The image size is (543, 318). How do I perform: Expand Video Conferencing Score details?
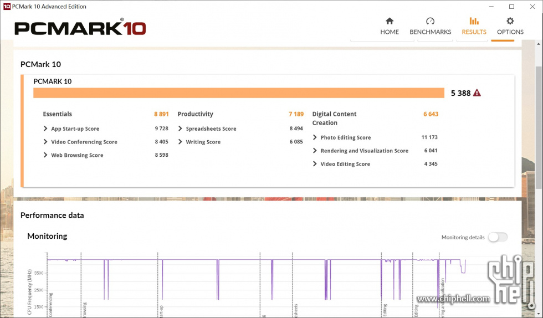tap(45, 142)
